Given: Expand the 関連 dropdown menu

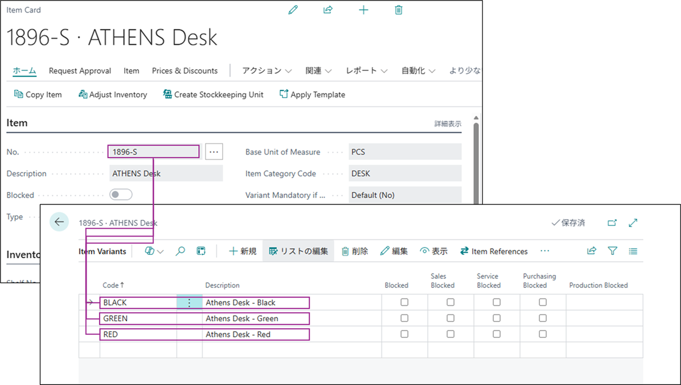Looking at the screenshot, I should [318, 71].
